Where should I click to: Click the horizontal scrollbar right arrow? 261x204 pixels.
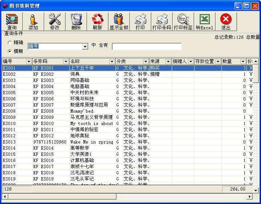(249, 197)
